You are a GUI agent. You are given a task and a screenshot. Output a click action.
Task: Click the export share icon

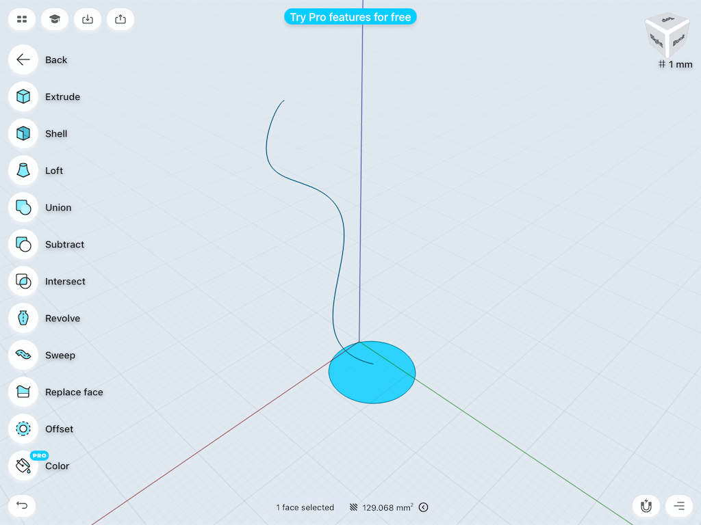tap(120, 19)
